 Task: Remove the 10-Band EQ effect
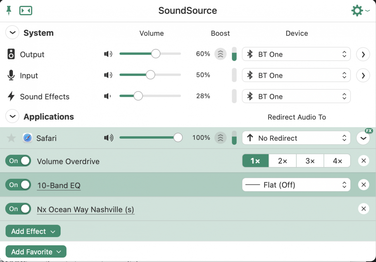(x=363, y=185)
